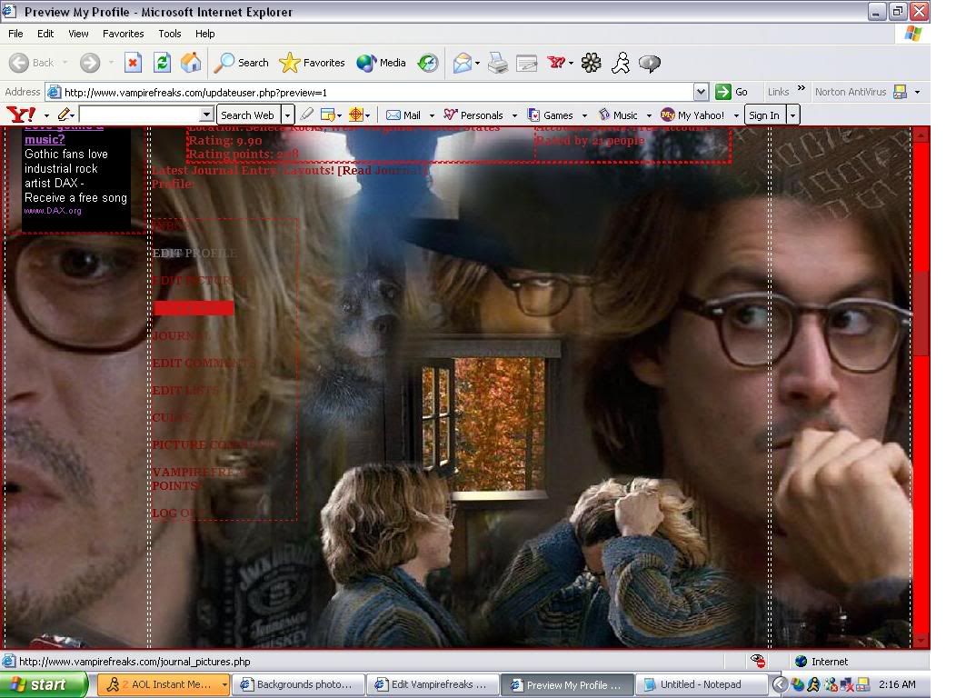The image size is (966, 698).
Task: Open the Norton AntiVirus dropdown arrow
Action: pyautogui.click(x=917, y=93)
